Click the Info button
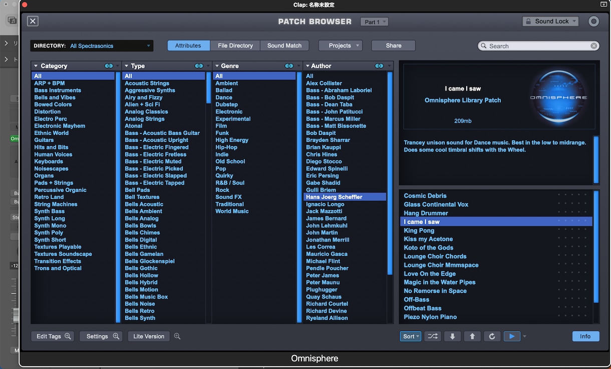611x369 pixels. click(x=585, y=336)
